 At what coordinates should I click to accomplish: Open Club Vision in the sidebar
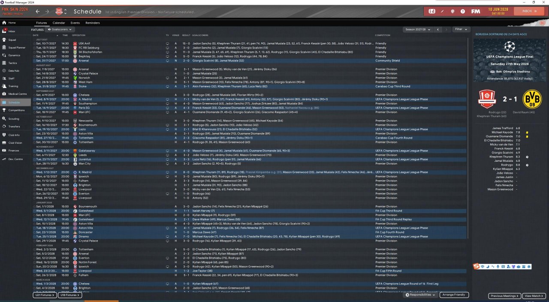point(15,143)
